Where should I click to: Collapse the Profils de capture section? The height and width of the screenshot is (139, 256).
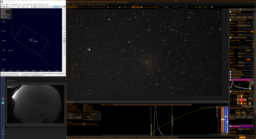(x=230, y=12)
